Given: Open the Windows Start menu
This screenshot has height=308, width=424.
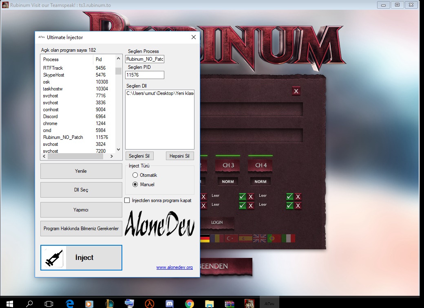Looking at the screenshot, I should [9, 304].
